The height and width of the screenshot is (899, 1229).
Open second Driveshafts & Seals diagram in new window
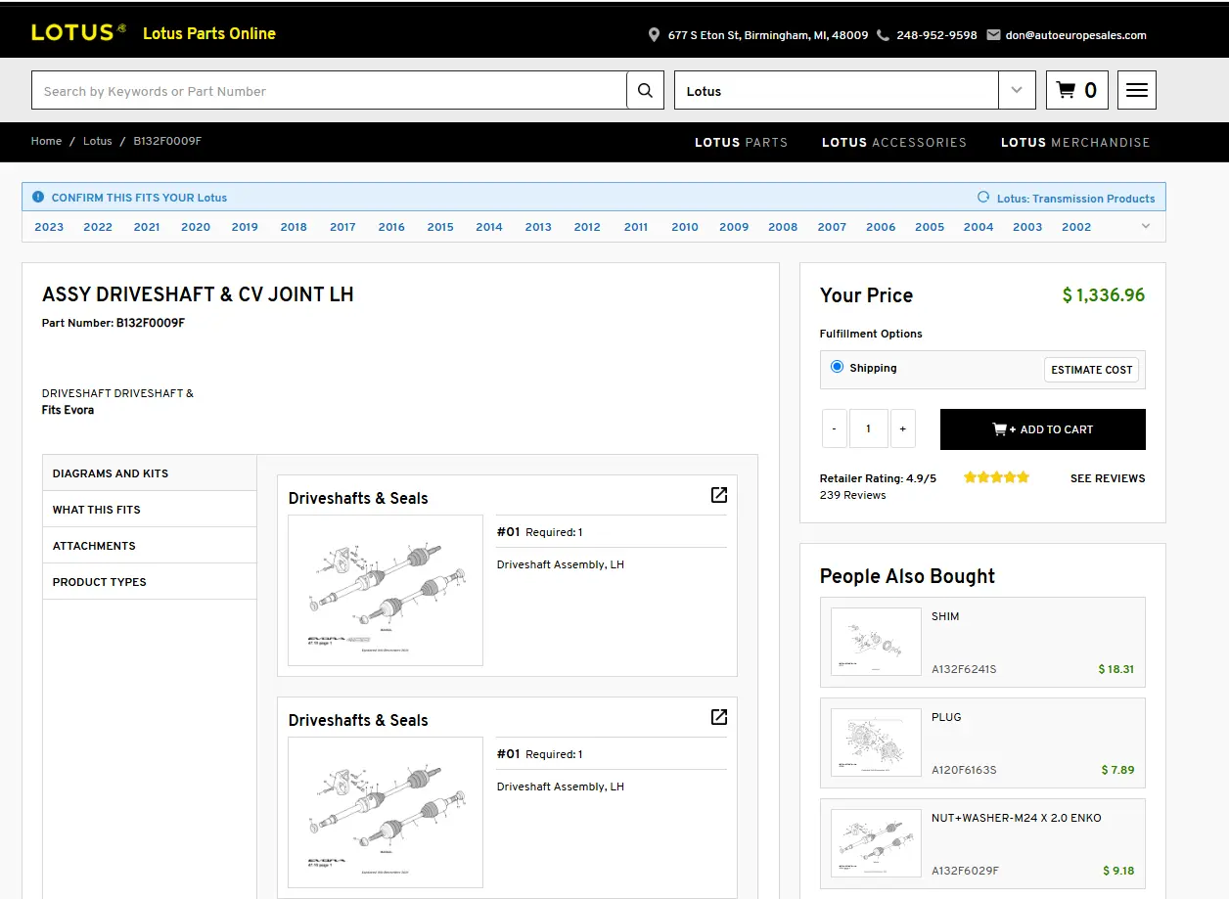[x=719, y=717]
